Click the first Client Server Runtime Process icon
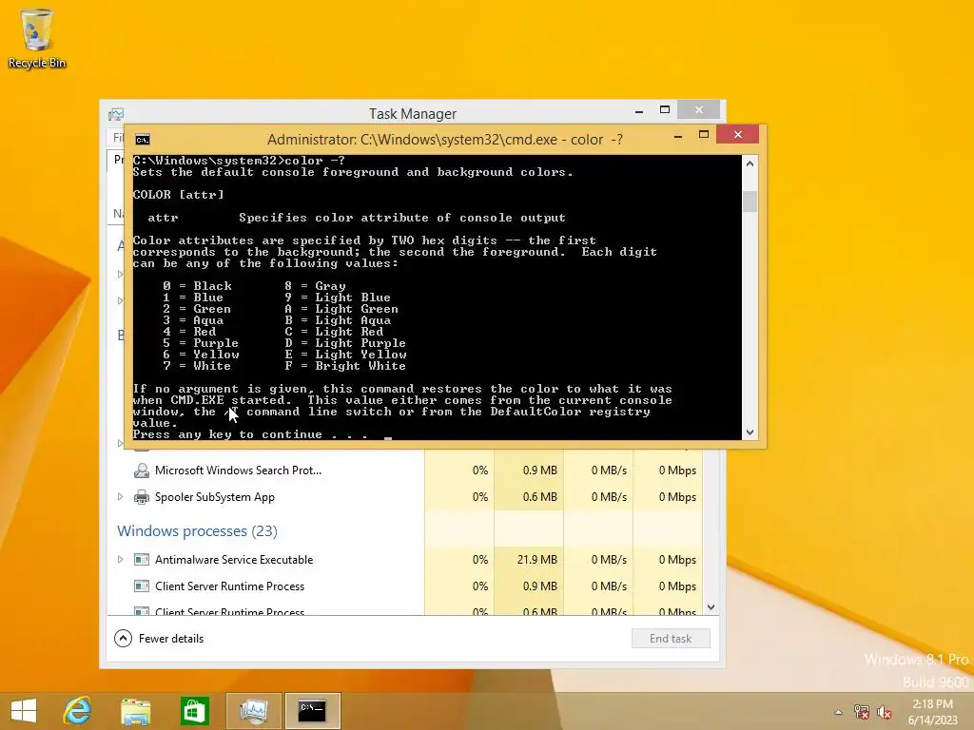This screenshot has height=730, width=974. (x=142, y=586)
